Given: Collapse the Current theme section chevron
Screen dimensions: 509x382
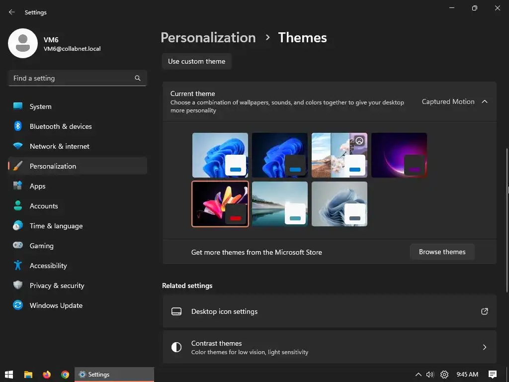Looking at the screenshot, I should (485, 101).
